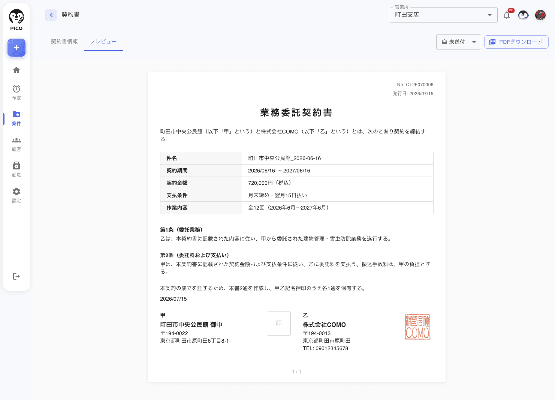
Task: Open the user profile avatar
Action: point(540,15)
